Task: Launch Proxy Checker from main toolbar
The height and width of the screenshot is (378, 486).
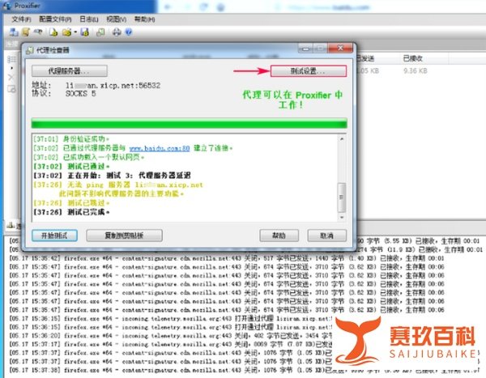Action: (x=100, y=32)
